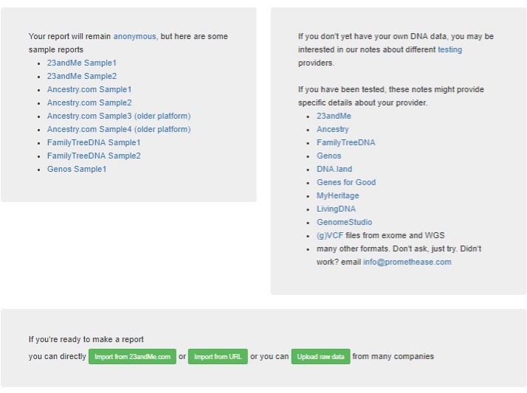This screenshot has width=527, height=393.
Task: Open the (g)VCF files link
Action: (330, 235)
